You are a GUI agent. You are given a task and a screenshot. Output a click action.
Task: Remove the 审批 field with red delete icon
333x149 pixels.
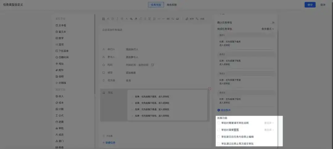(209, 89)
